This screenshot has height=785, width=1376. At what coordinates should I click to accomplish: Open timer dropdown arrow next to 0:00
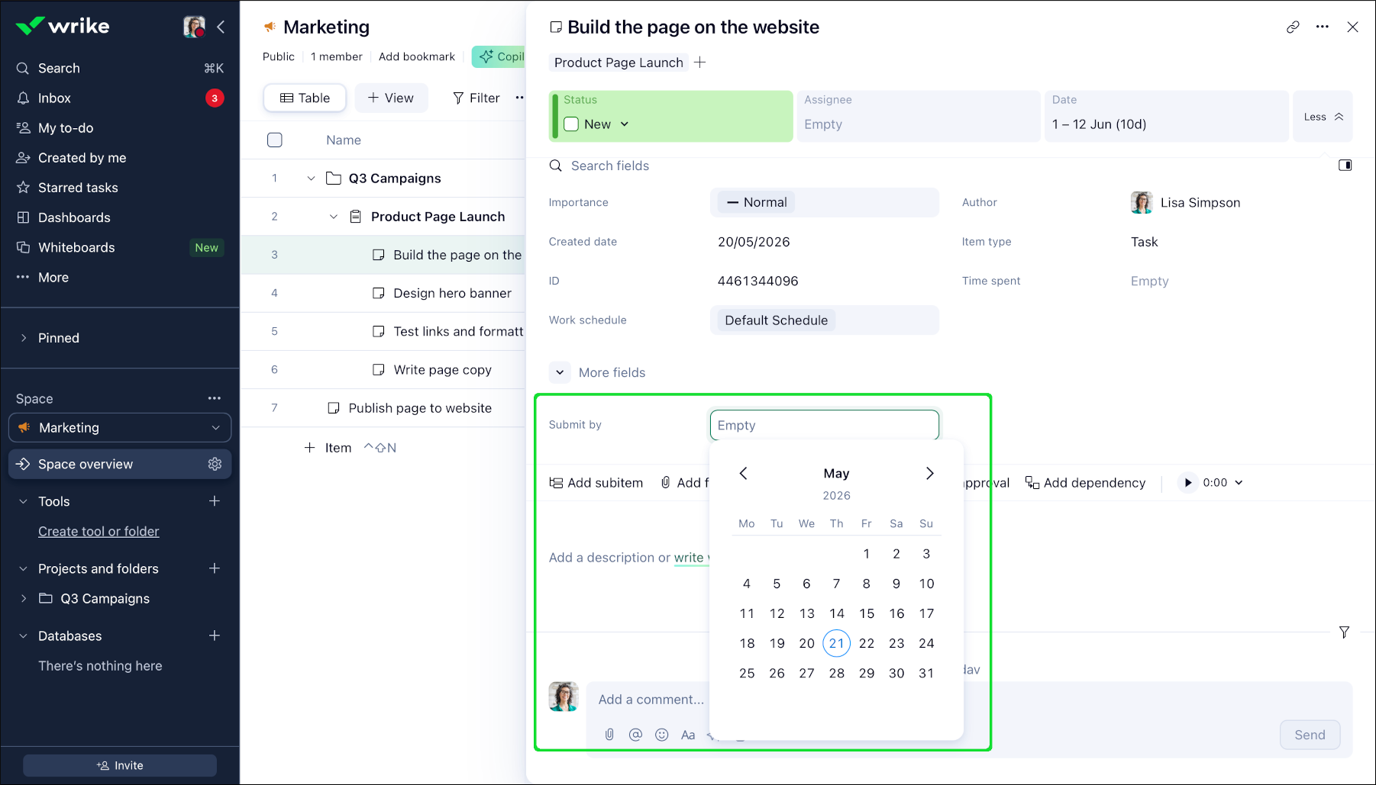(x=1239, y=483)
